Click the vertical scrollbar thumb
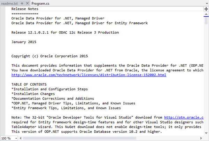Image resolution: width=209 pixels, height=141 pixels. pos(206,21)
